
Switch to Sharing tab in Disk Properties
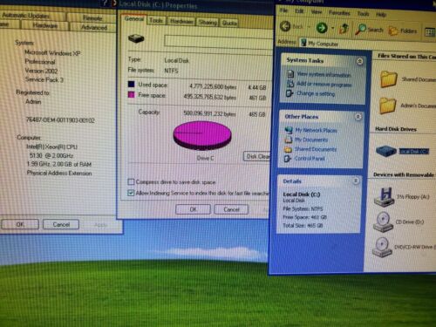[x=208, y=23]
